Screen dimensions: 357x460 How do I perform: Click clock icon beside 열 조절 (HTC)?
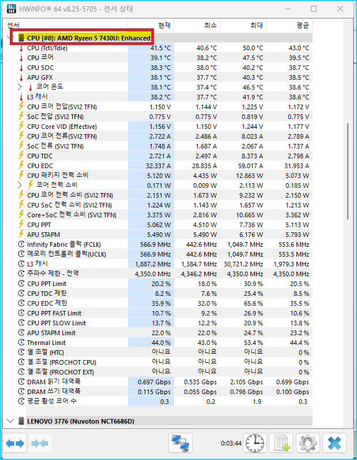[21, 353]
